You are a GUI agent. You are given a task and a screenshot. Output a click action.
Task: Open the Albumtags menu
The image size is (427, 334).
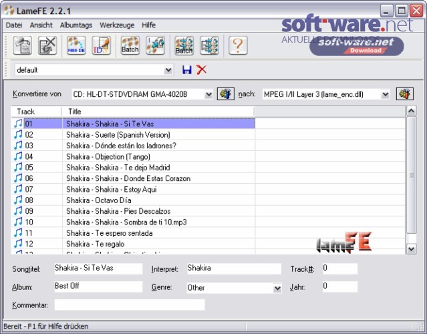[76, 25]
